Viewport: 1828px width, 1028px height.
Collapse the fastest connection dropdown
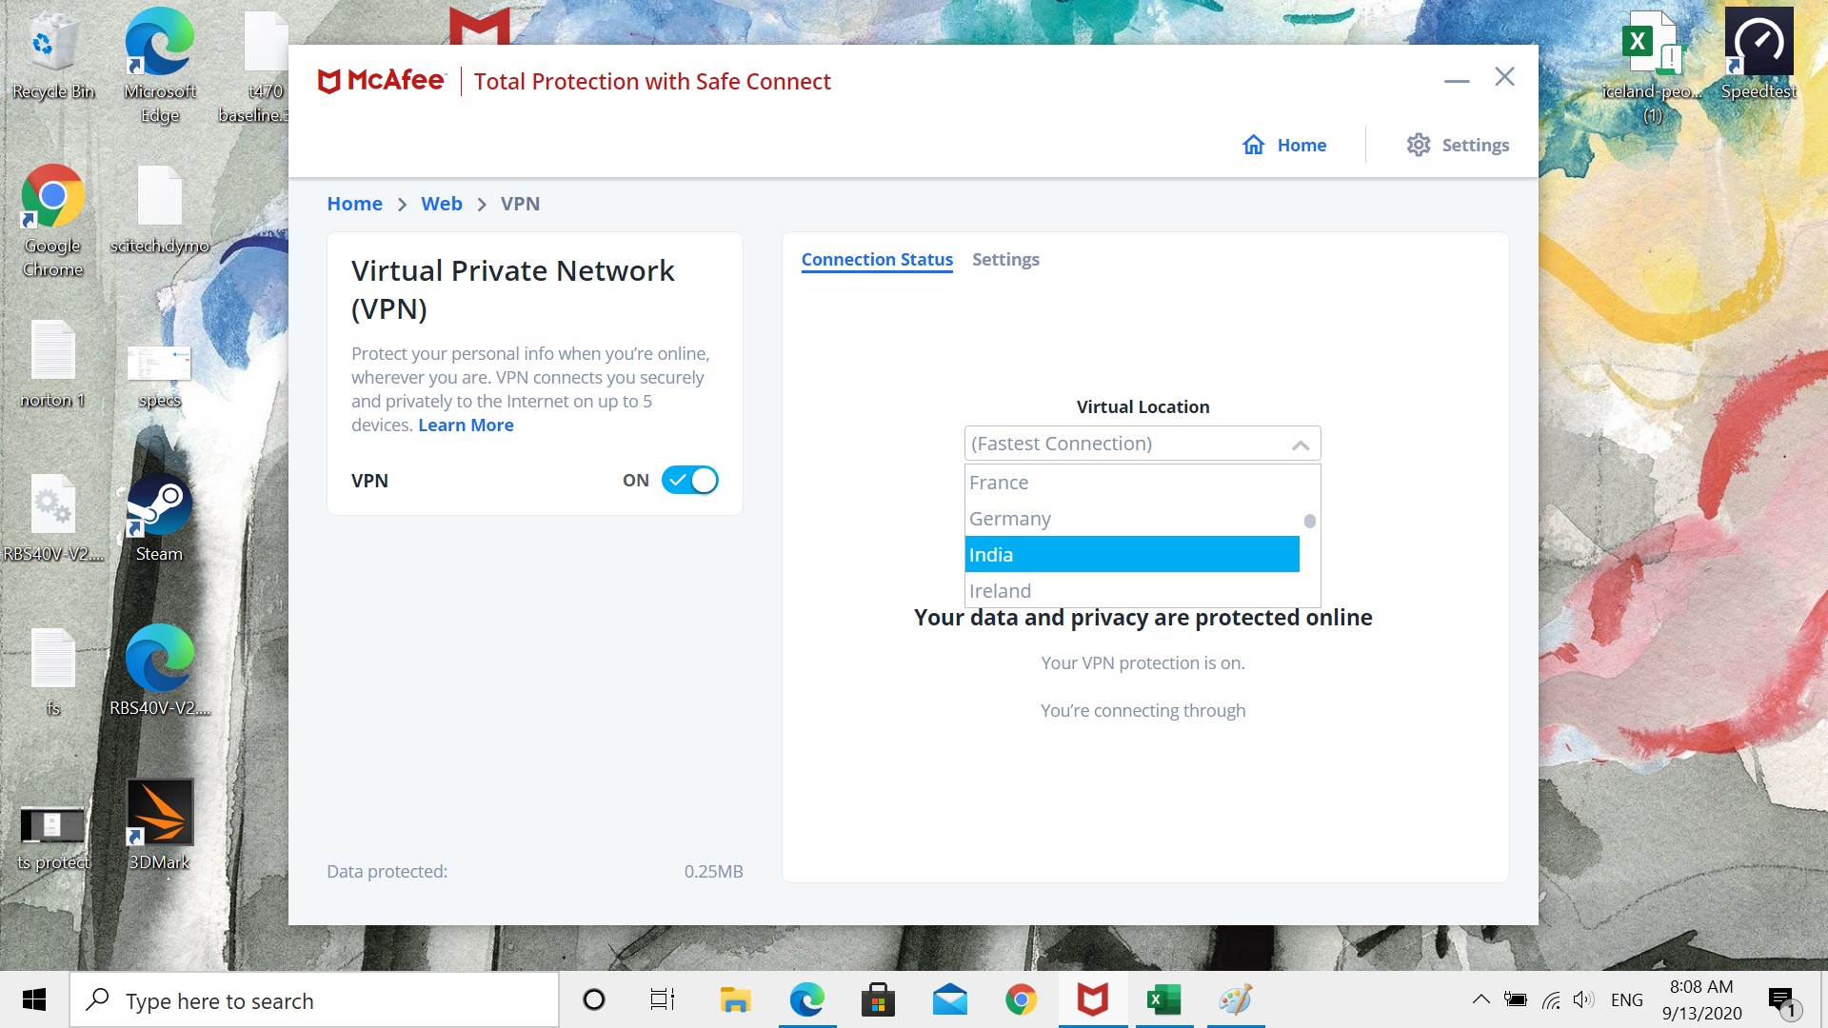coord(1300,443)
